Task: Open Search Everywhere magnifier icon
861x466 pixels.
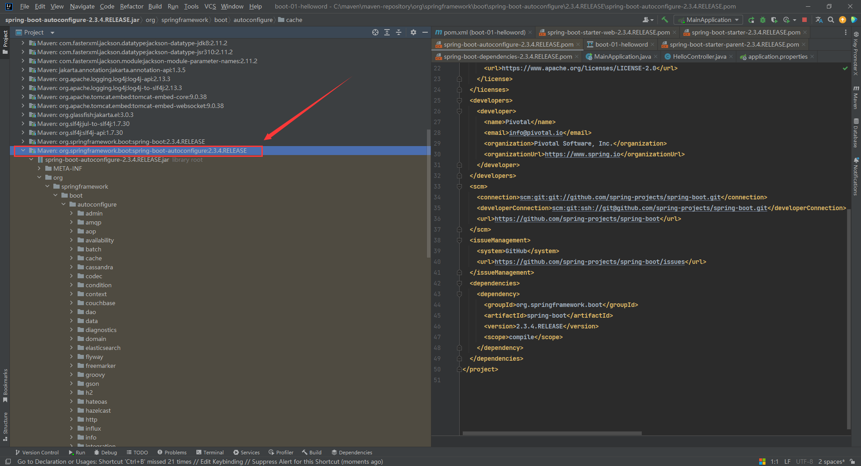Action: pyautogui.click(x=831, y=20)
